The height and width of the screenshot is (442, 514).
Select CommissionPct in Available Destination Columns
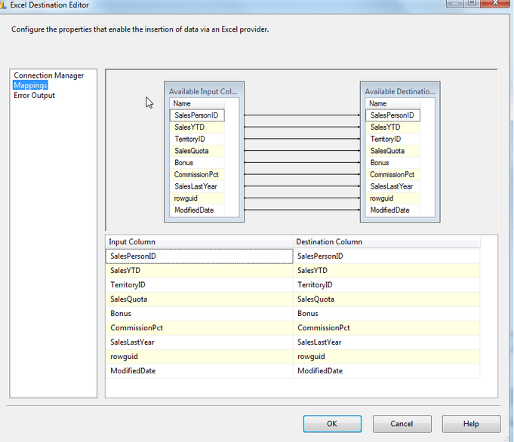(392, 174)
